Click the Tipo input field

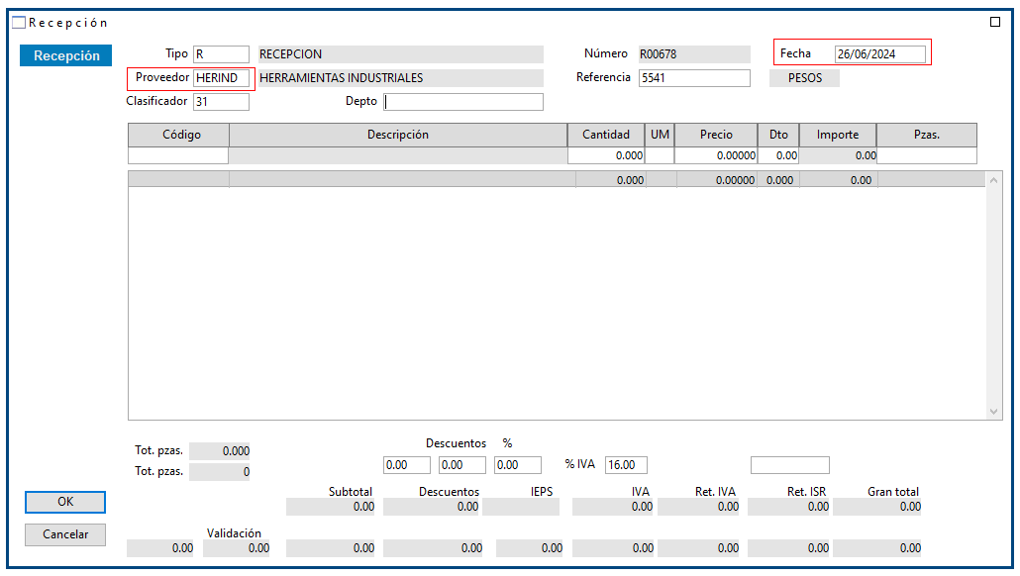pos(221,54)
